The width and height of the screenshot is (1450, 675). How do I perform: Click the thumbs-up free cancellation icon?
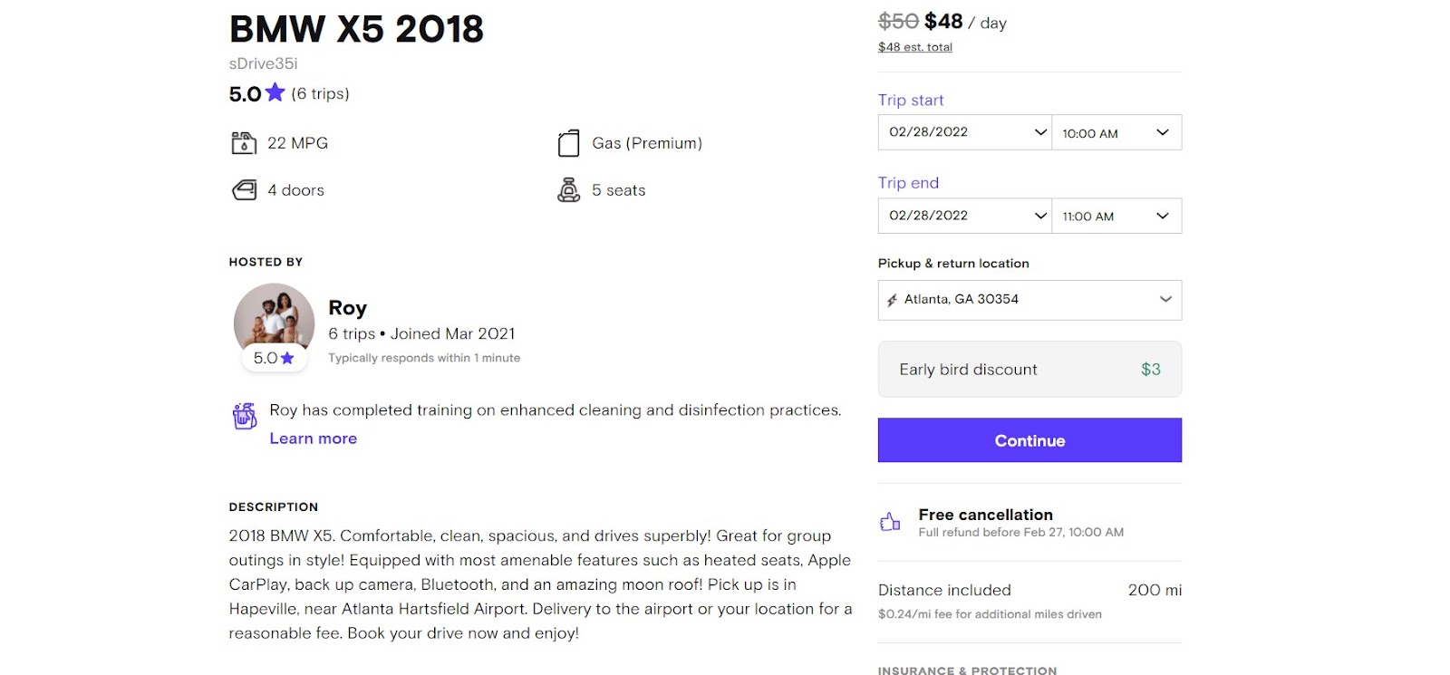point(890,522)
